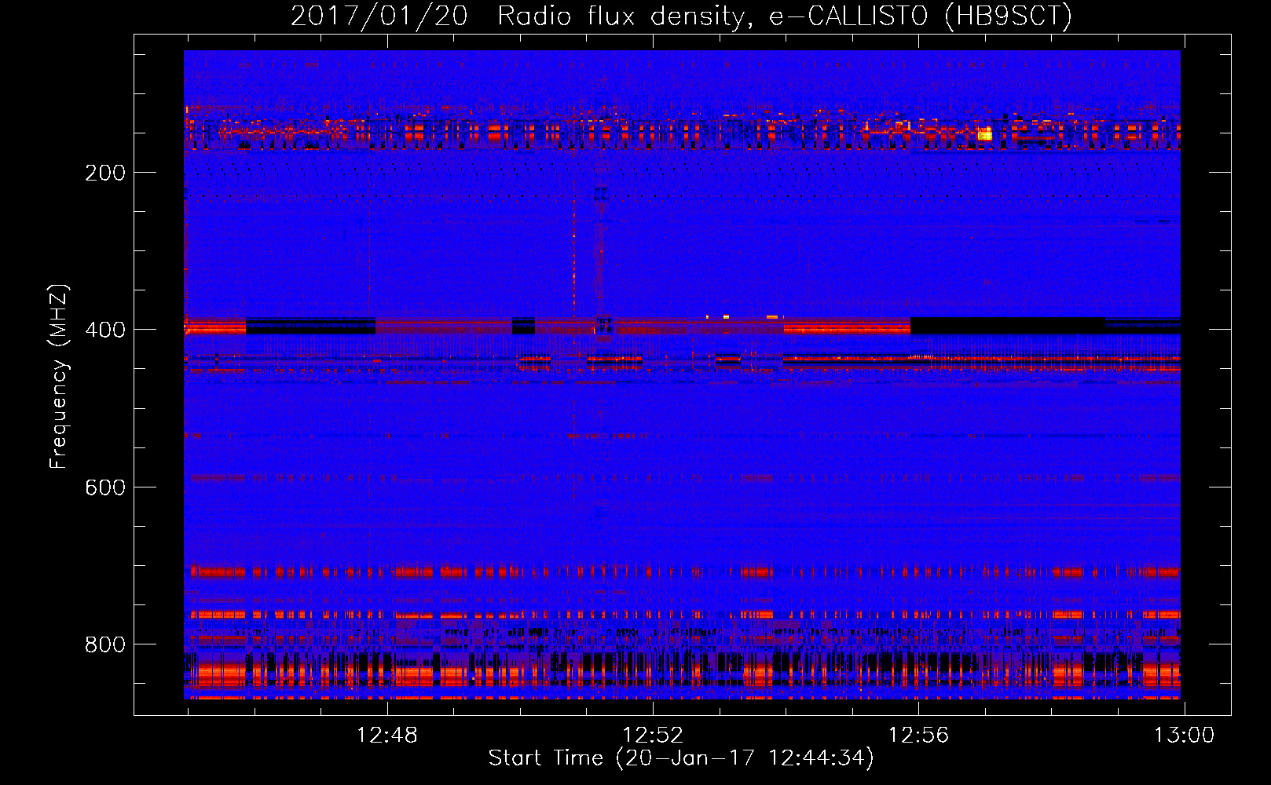Click the 'Start Time (20-Jan-17 12:44:34)' label
The width and height of the screenshot is (1271, 785).
[x=681, y=758]
